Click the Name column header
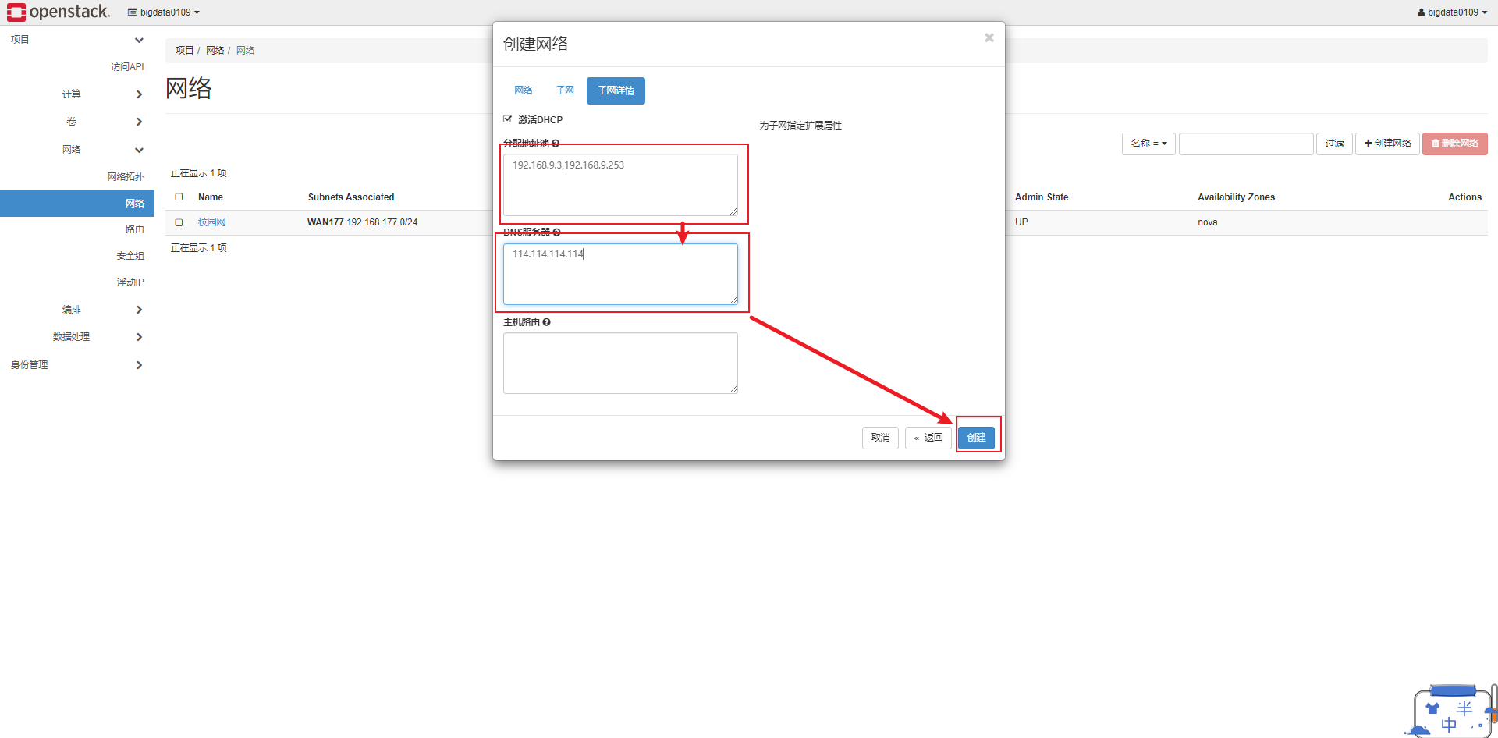Viewport: 1498px width, 738px height. (211, 197)
